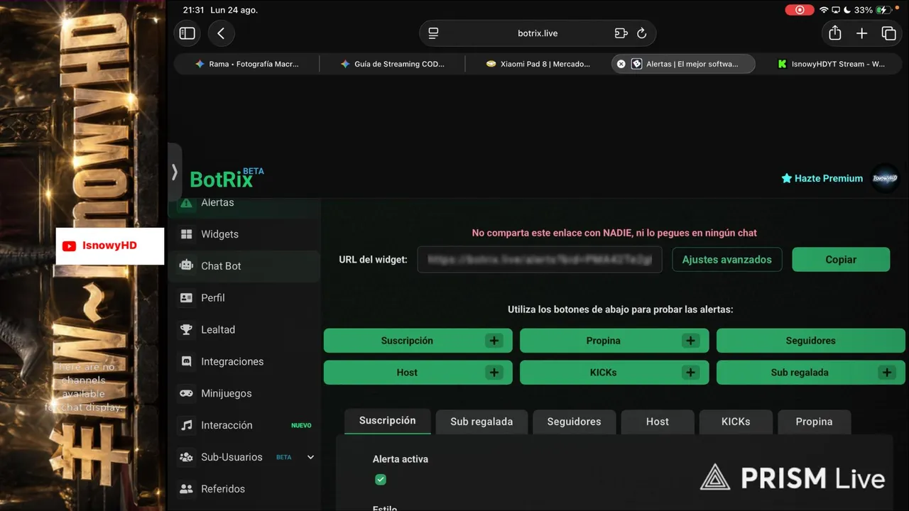Test the Seguidores alert button
This screenshot has height=511, width=909.
click(x=810, y=341)
